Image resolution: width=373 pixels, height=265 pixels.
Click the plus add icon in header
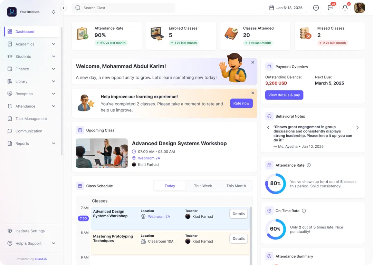(316, 8)
